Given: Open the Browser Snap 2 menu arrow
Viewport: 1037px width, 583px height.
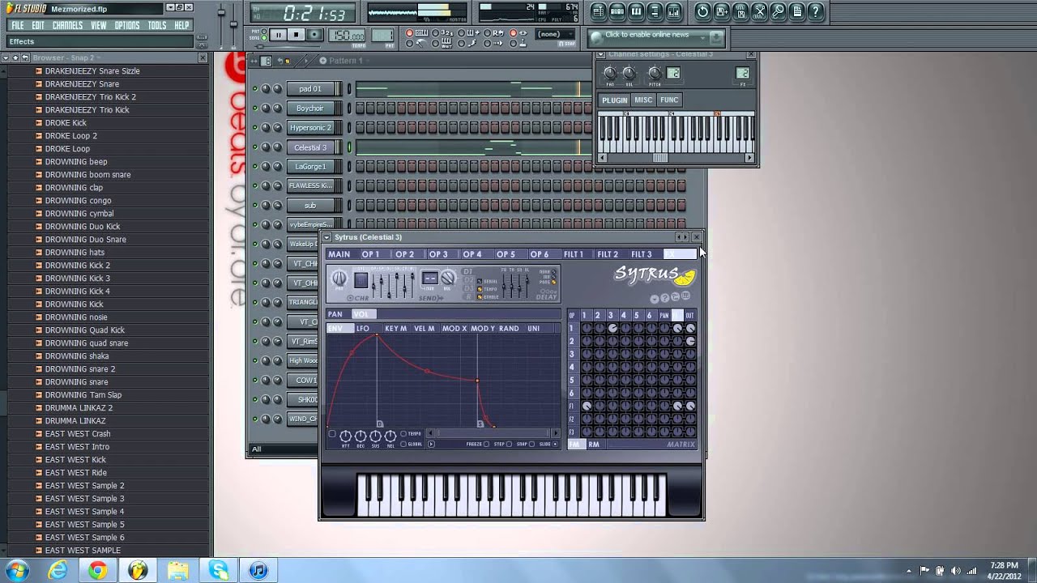Looking at the screenshot, I should pos(6,58).
